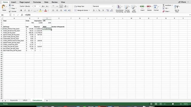The width and height of the screenshot is (191, 107).
Task: Apply the red font color
Action: tap(46, 10)
